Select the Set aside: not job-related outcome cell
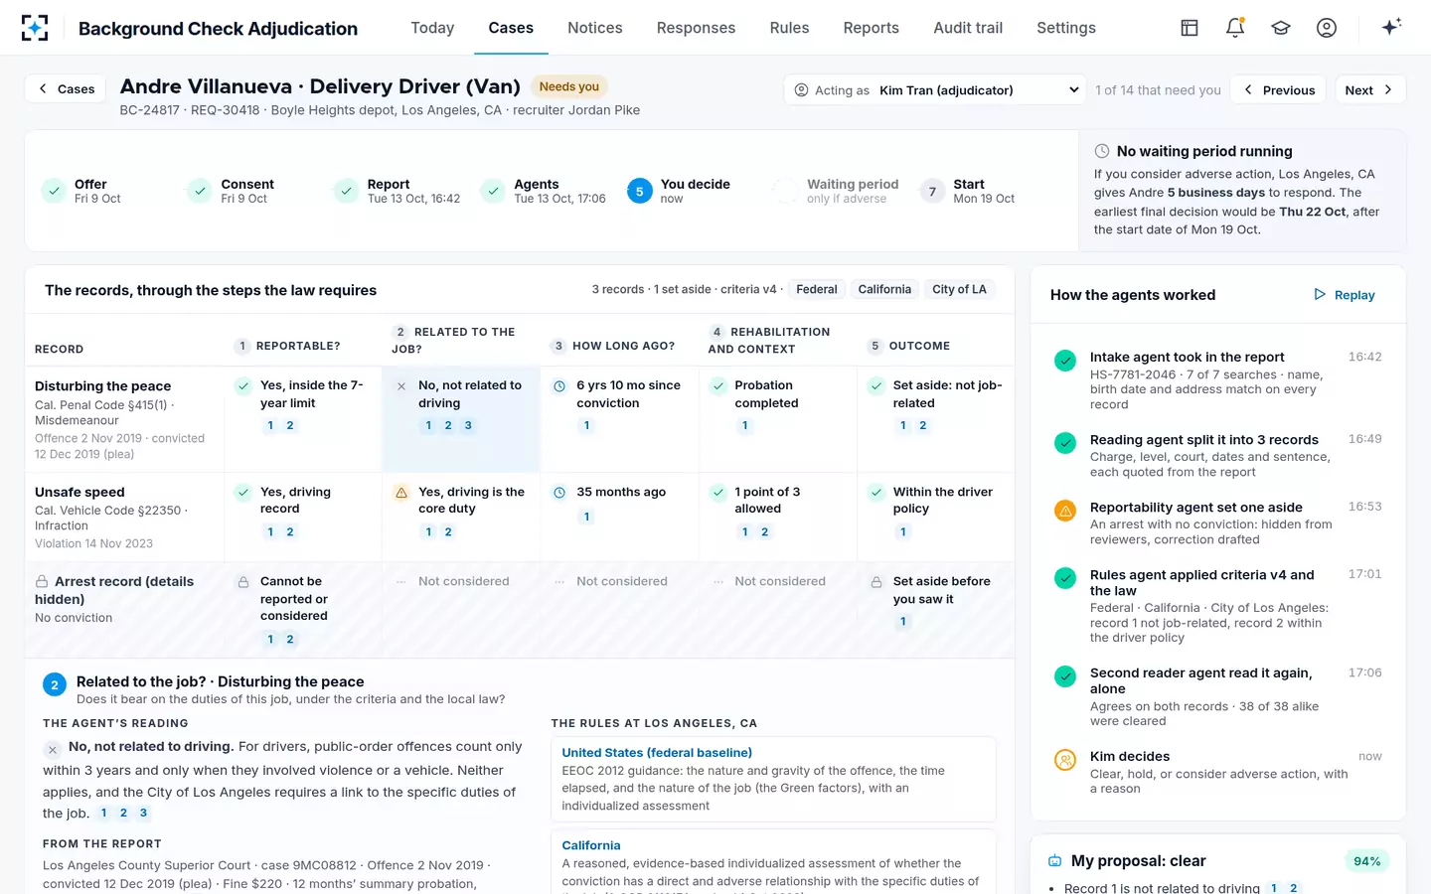The width and height of the screenshot is (1431, 894). click(x=936, y=419)
